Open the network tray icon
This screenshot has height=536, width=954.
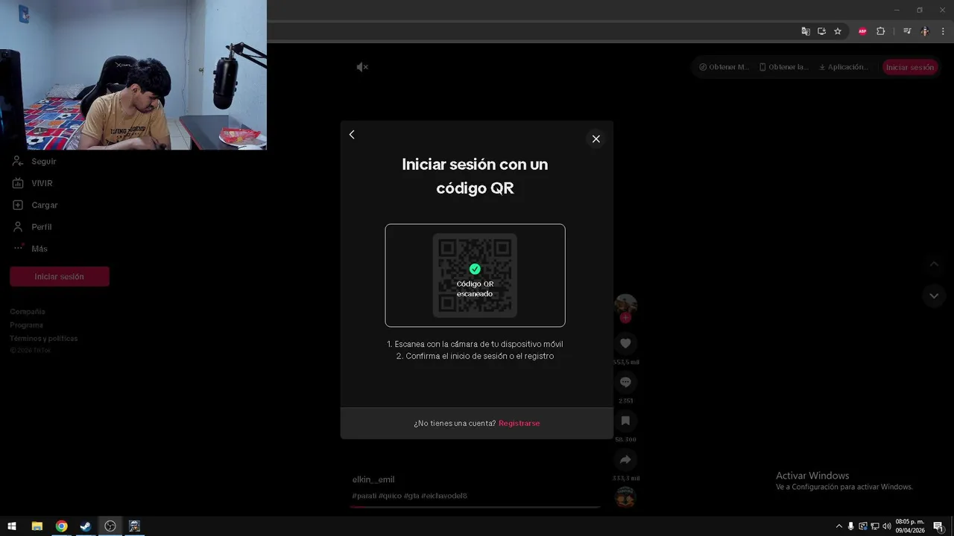point(875,526)
